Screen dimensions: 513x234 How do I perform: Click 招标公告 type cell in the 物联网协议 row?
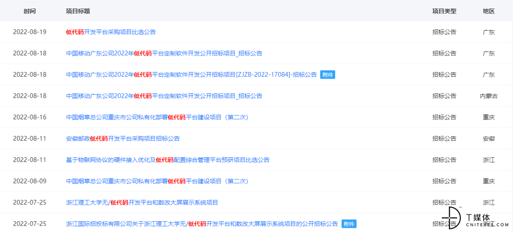pos(444,160)
